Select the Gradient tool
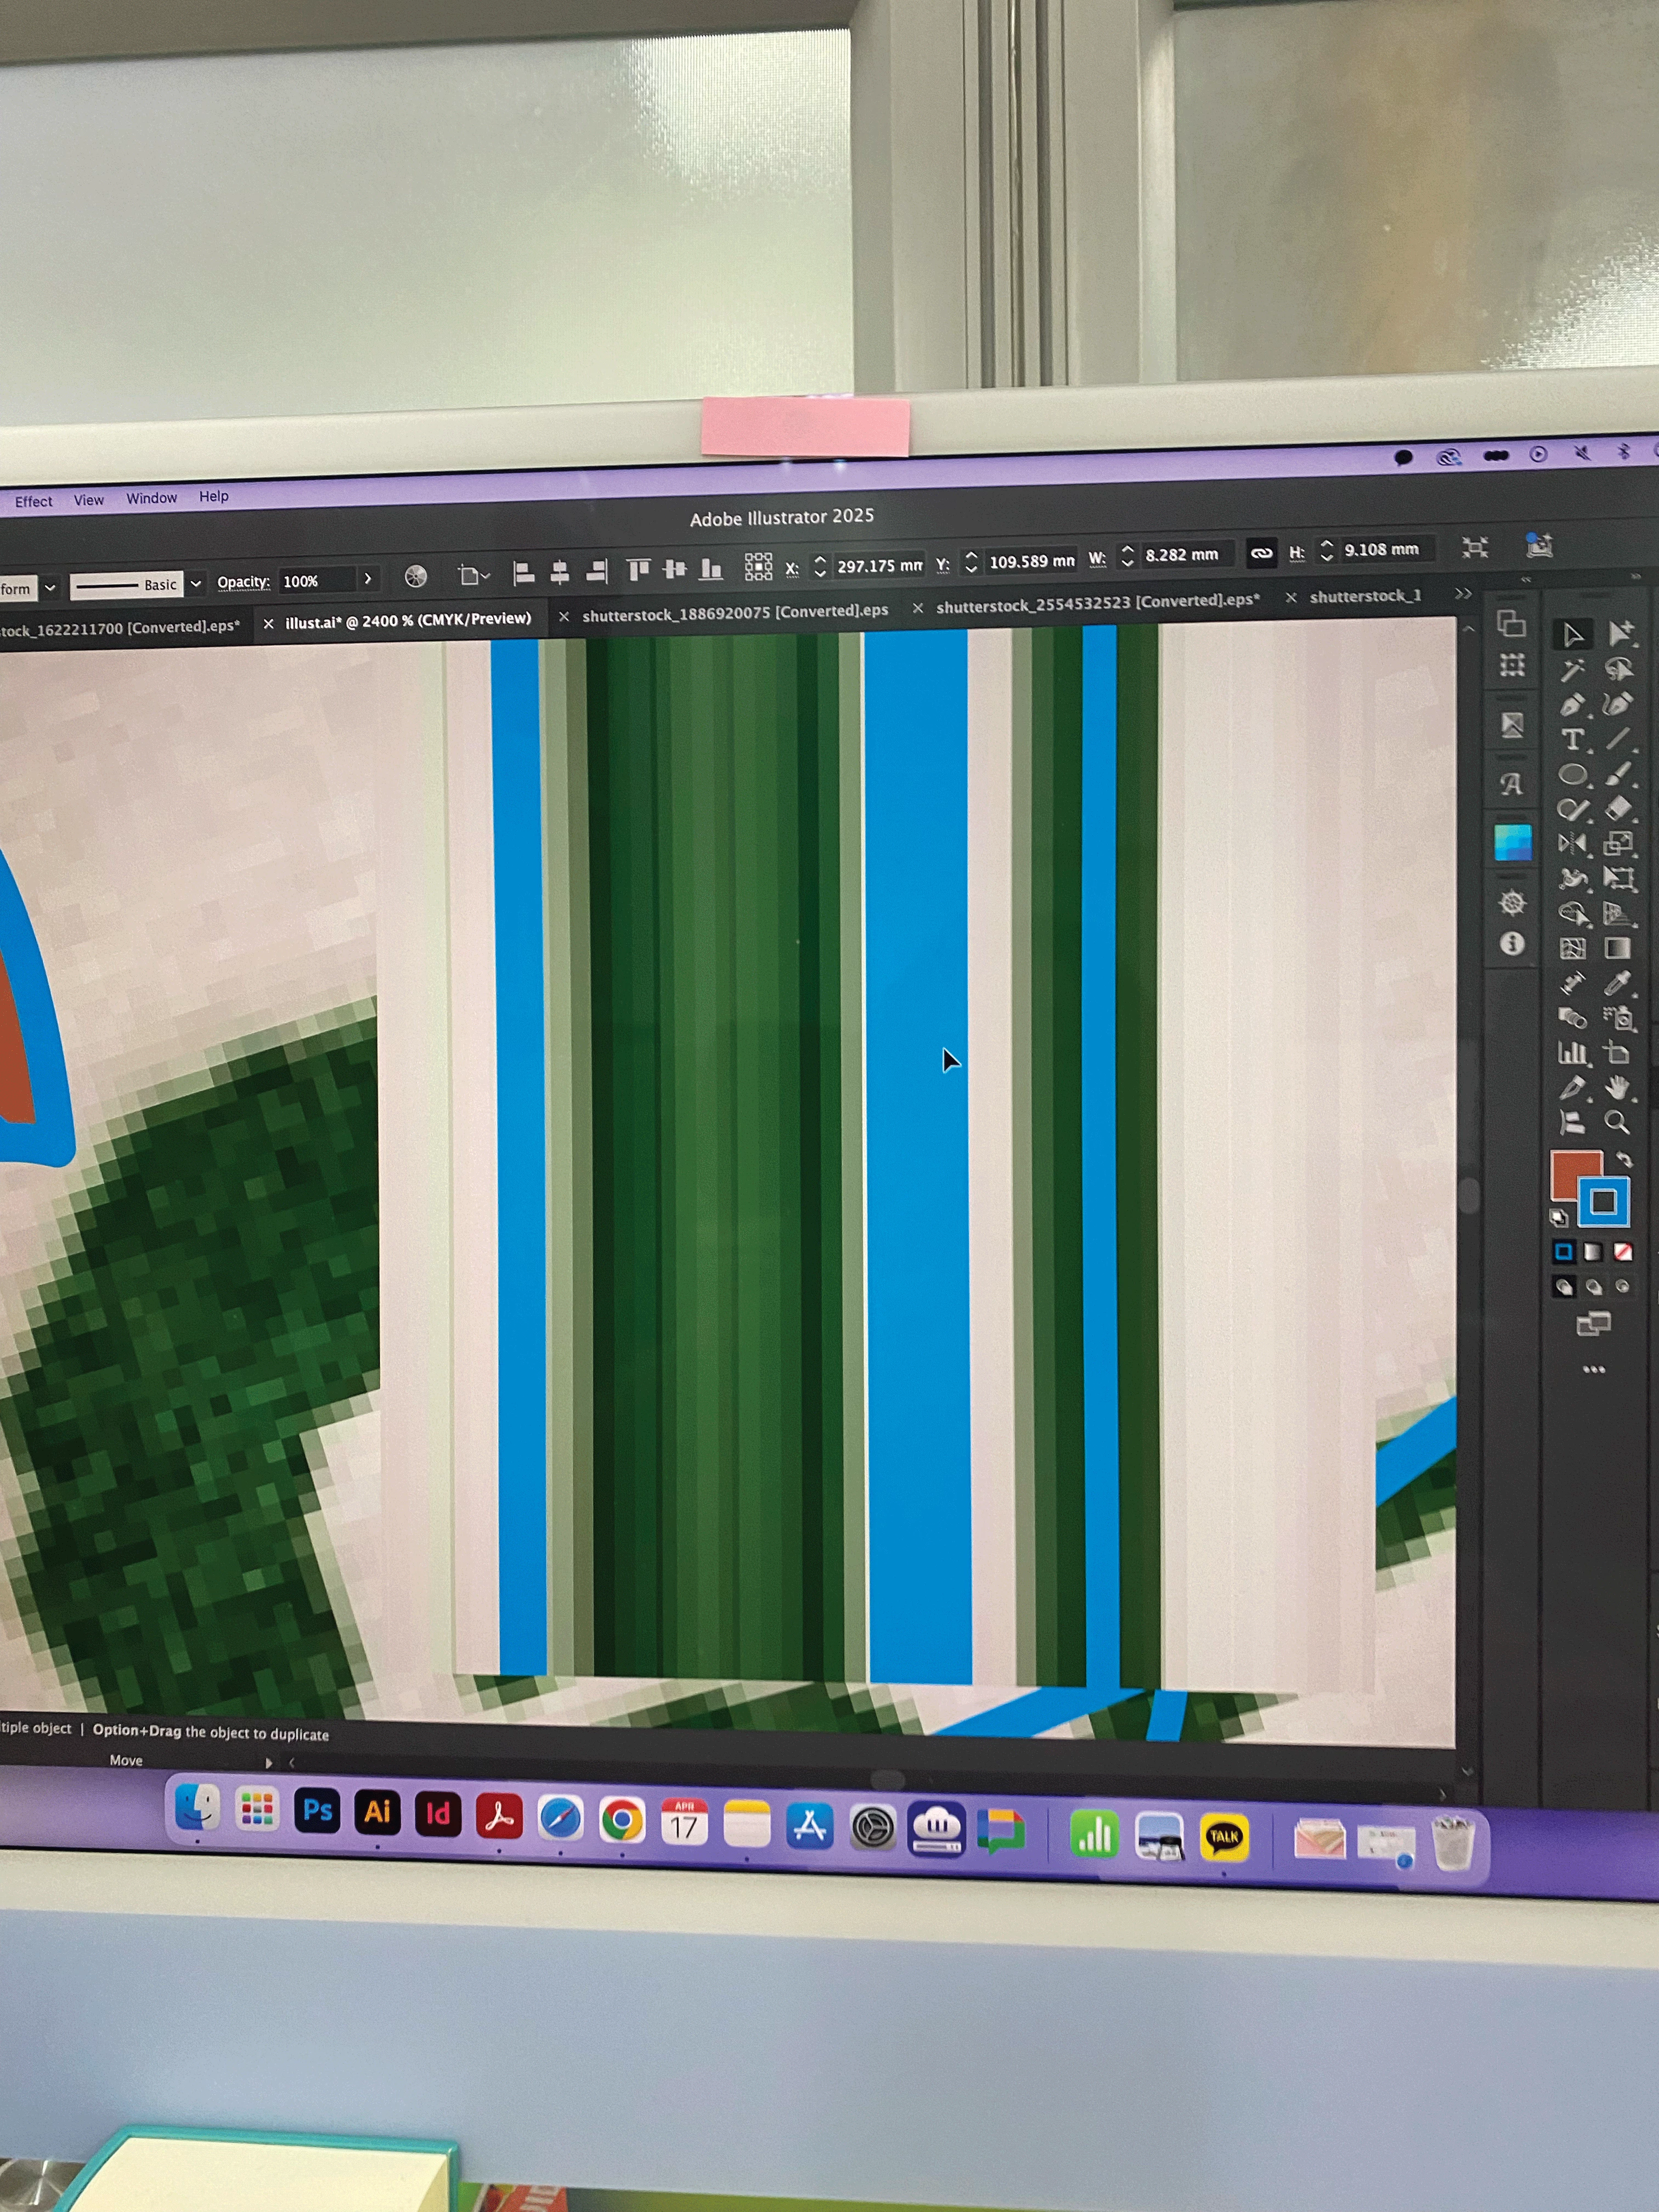The height and width of the screenshot is (2212, 1659). point(1617,948)
